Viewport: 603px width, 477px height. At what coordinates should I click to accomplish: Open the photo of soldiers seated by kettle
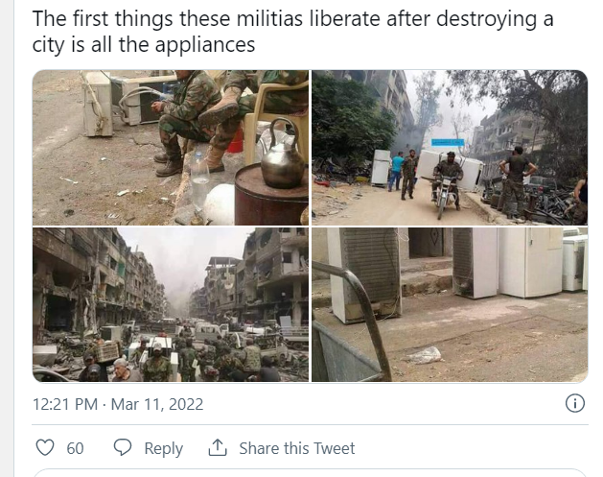[171, 147]
